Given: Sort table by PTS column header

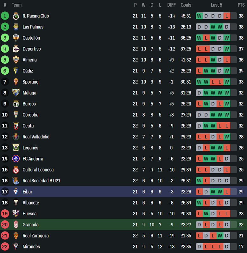Looking at the screenshot, I should [241, 5].
